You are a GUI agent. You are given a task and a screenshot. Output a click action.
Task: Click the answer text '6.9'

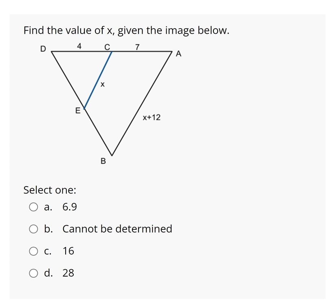tap(70, 207)
